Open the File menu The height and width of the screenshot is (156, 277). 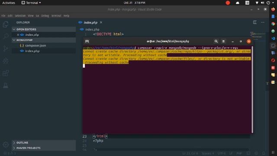pos(3,16)
